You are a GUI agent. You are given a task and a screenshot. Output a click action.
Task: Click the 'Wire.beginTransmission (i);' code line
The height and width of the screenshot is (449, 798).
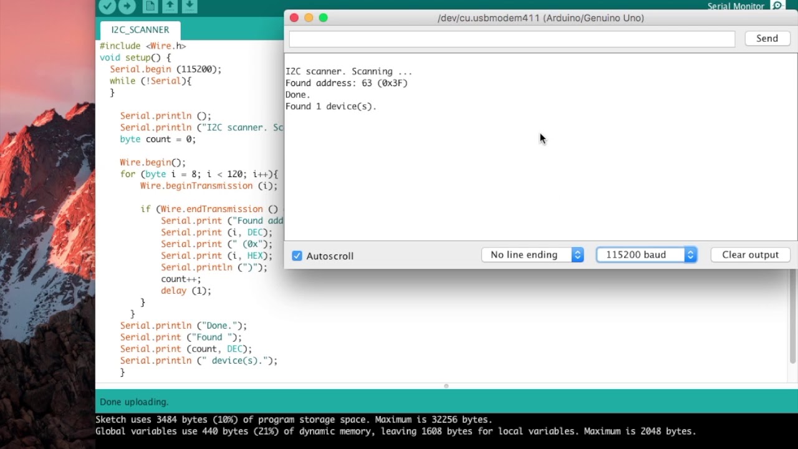[209, 186]
